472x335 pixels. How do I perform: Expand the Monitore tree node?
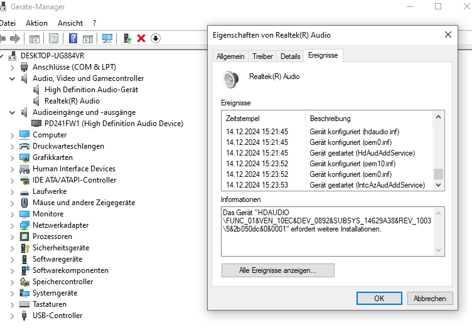click(13, 215)
